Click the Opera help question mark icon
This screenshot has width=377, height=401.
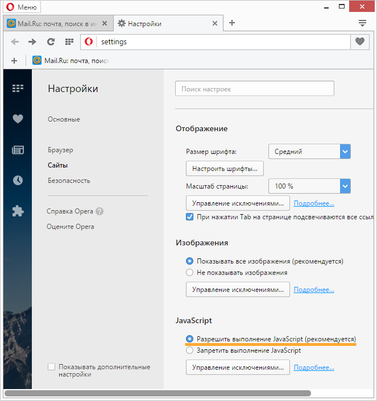point(100,211)
